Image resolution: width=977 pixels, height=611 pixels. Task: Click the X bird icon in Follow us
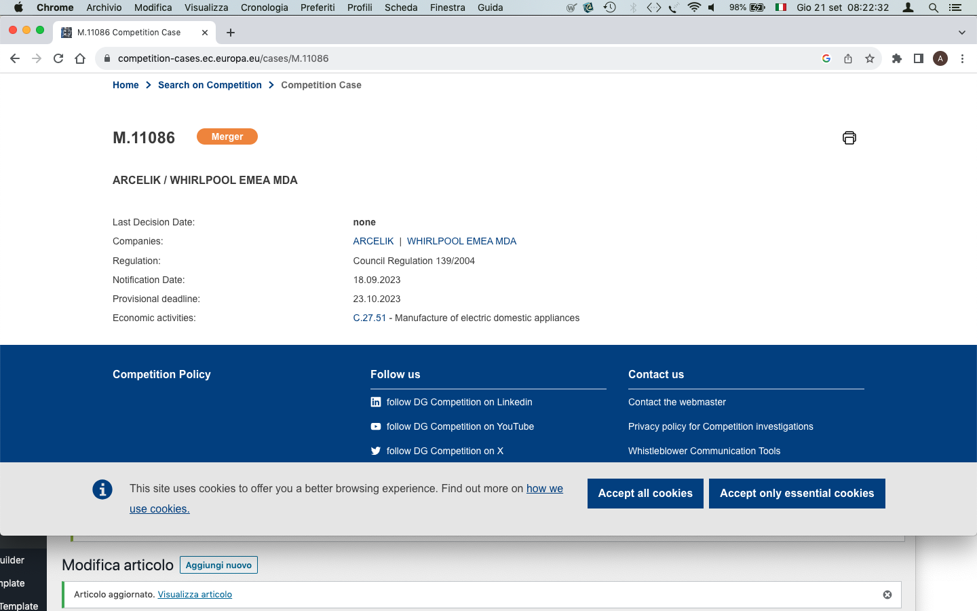[x=376, y=451]
